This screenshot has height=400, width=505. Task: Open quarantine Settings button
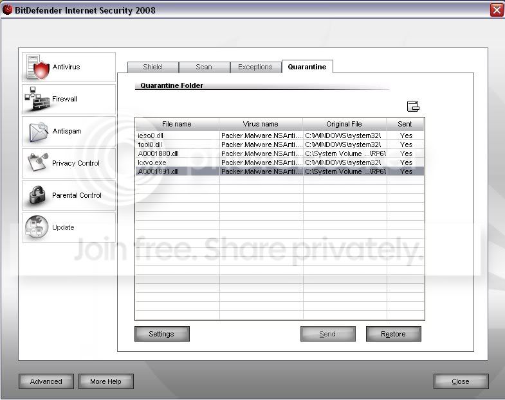(x=161, y=334)
